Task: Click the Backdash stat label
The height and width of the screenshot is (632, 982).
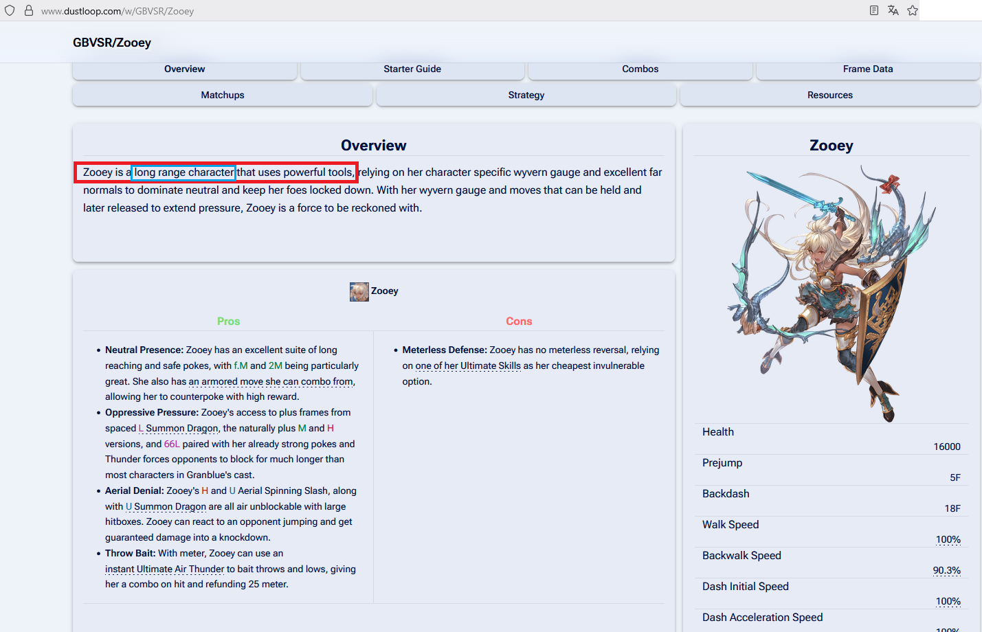Action: [x=726, y=494]
